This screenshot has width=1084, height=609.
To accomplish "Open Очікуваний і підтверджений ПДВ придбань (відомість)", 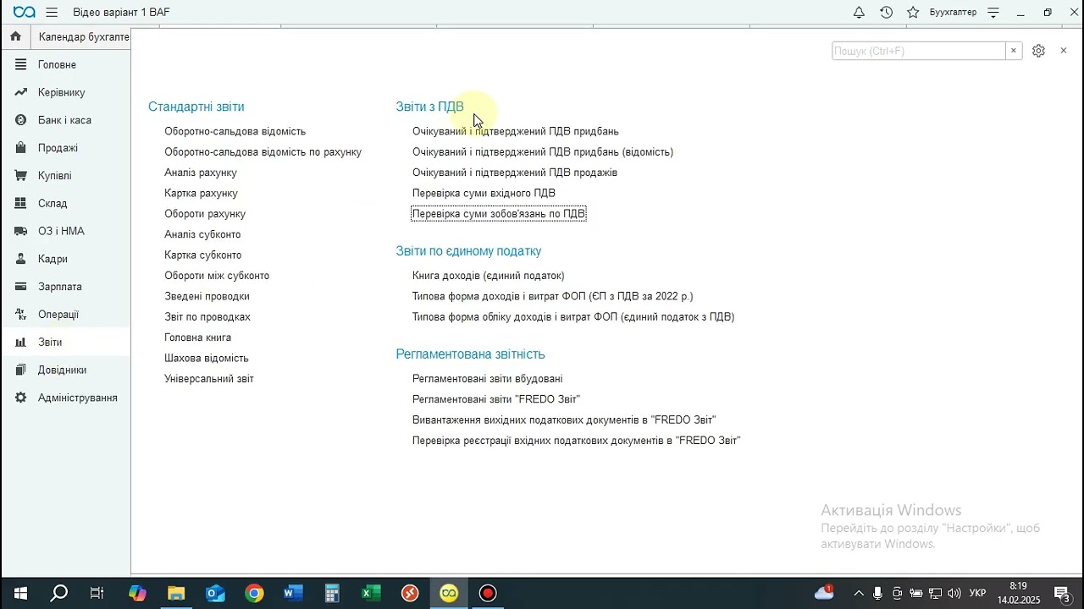I will coord(543,152).
